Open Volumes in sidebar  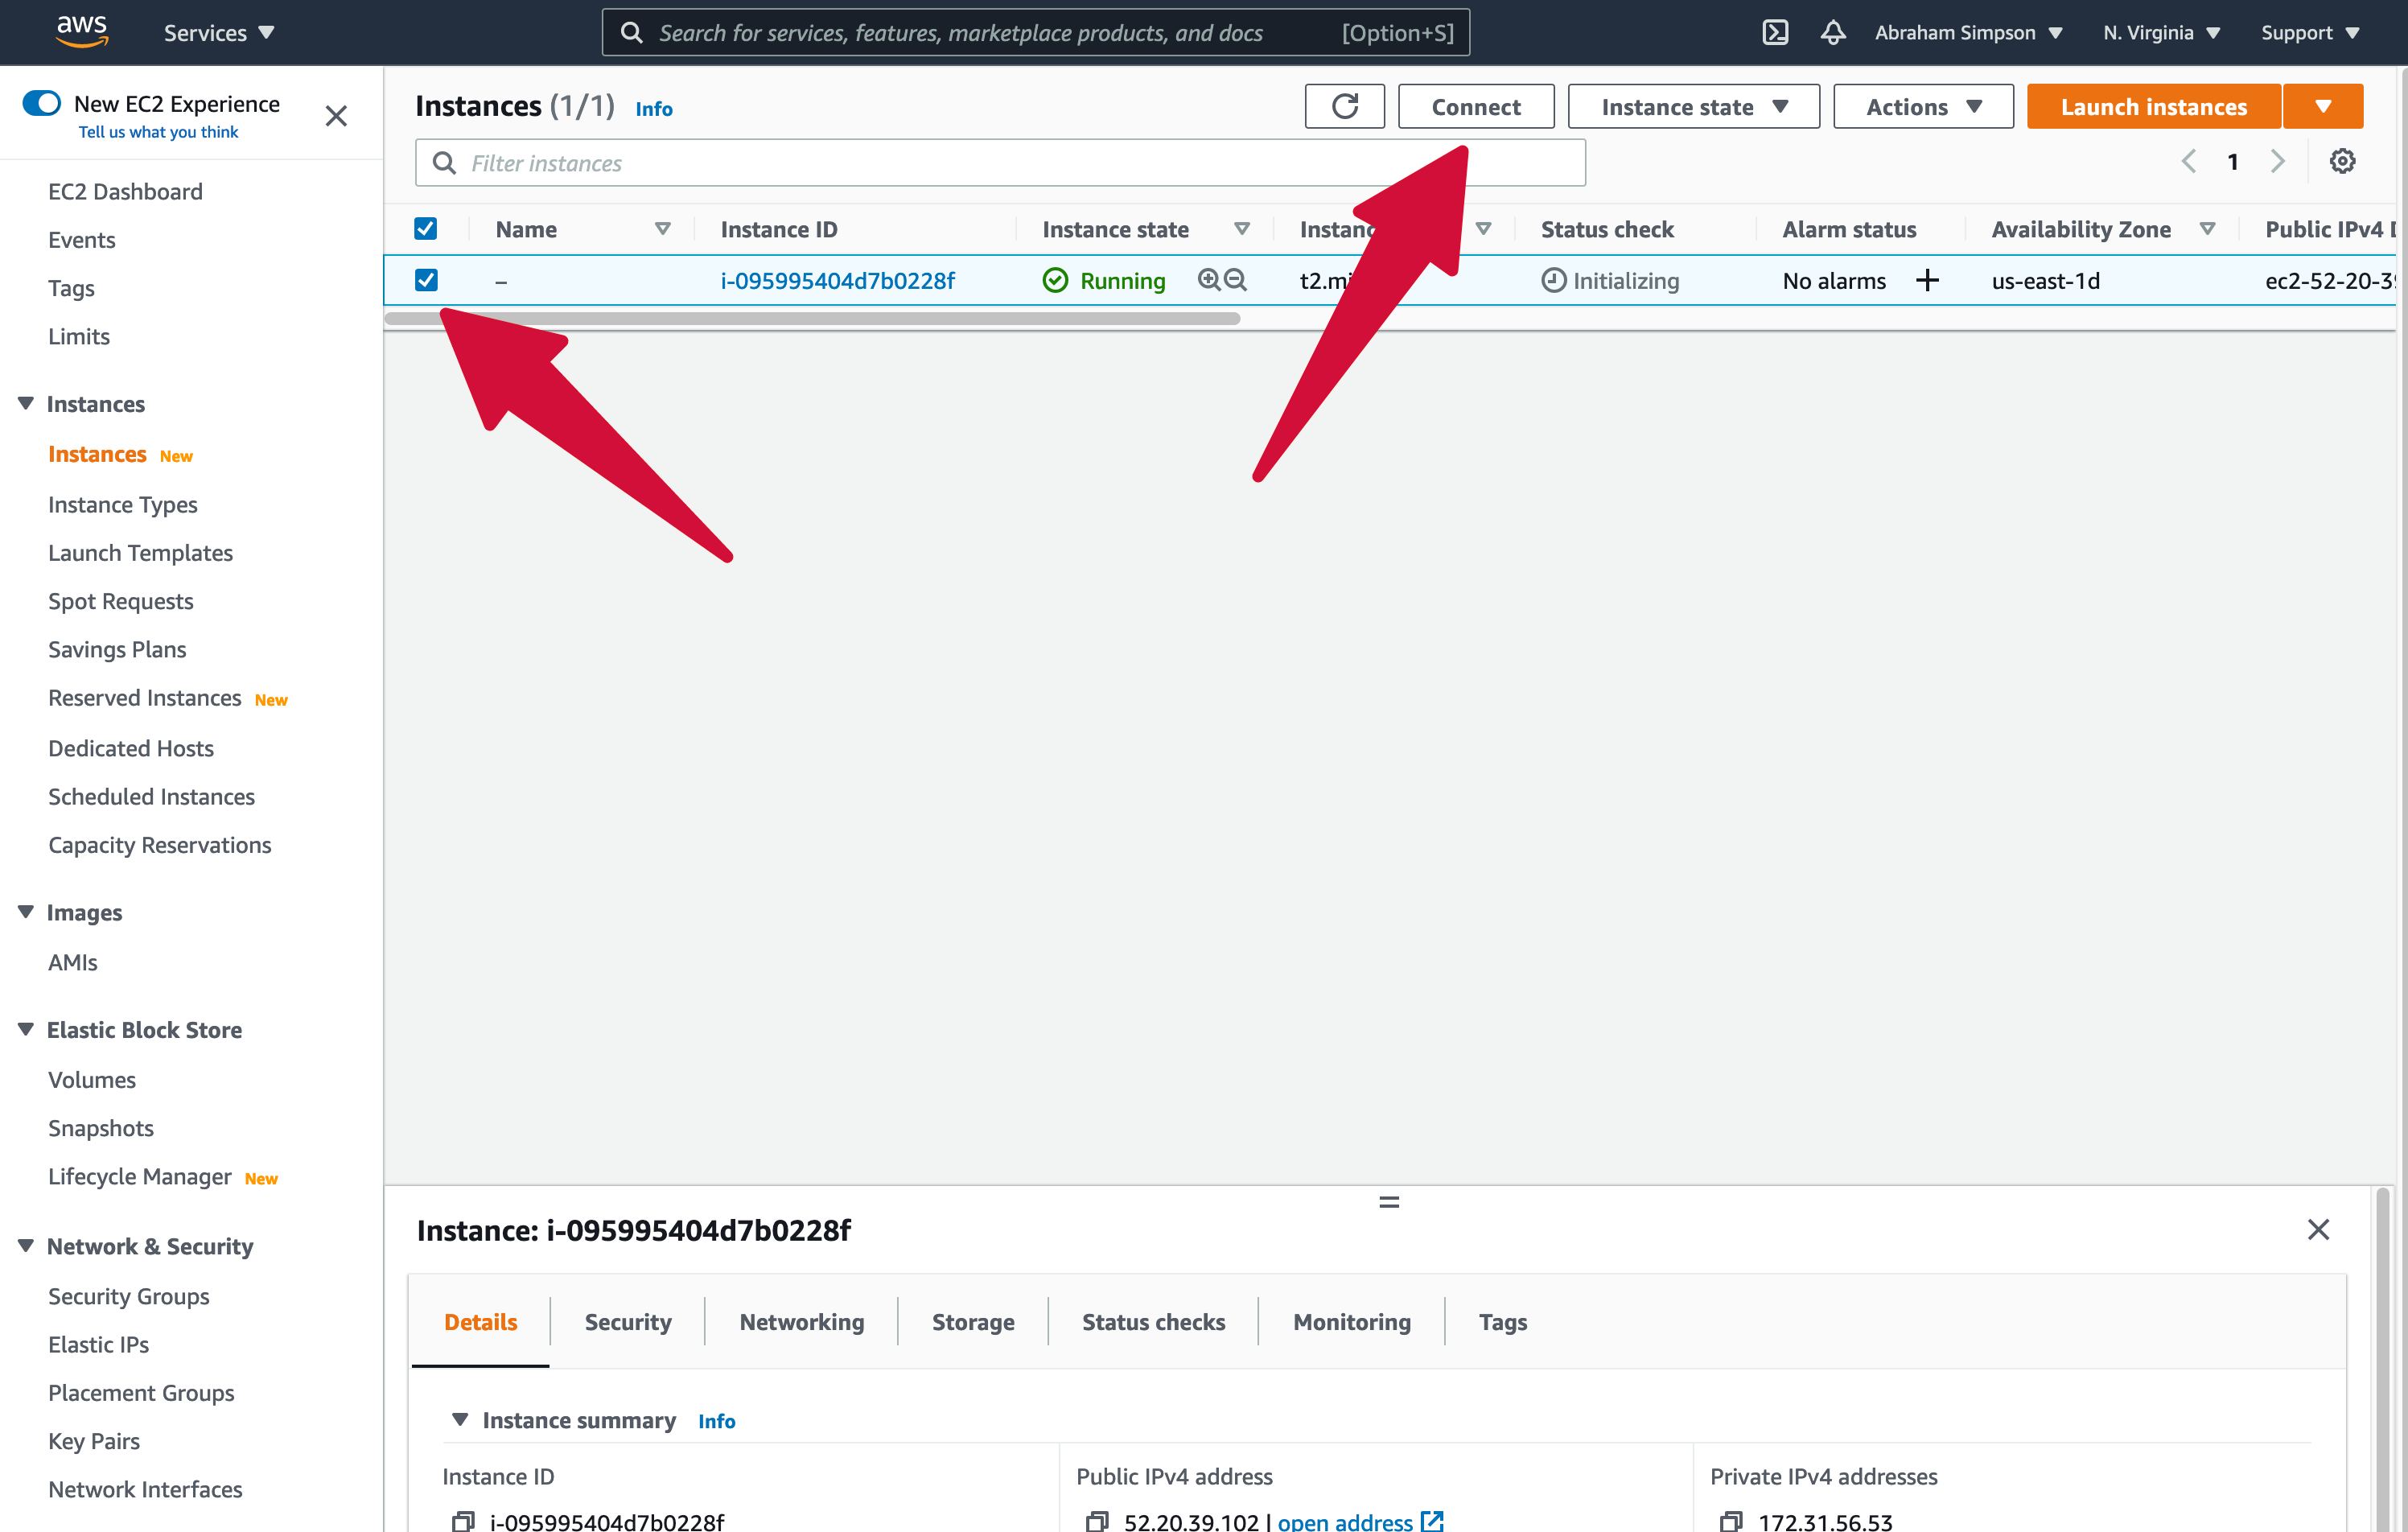(92, 1079)
